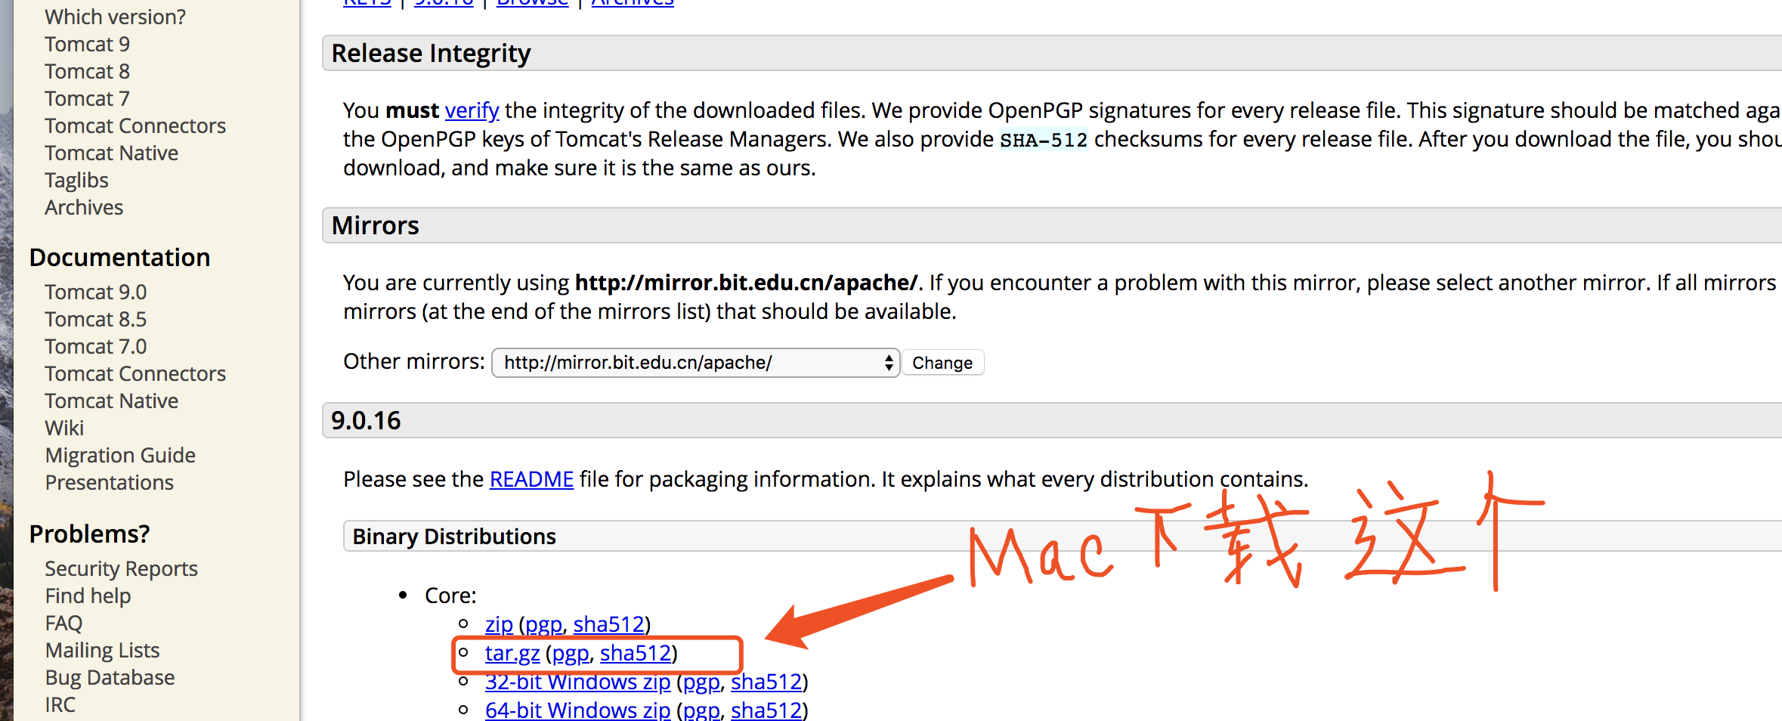The image size is (1782, 721).
Task: Open sha512 checksum for 64-bit Windows zip
Action: point(766,710)
